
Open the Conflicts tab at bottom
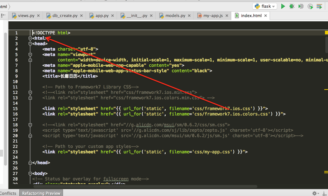8,193
